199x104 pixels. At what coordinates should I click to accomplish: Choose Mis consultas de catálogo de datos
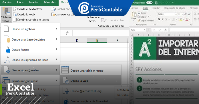pyautogui.click(x=31, y=101)
